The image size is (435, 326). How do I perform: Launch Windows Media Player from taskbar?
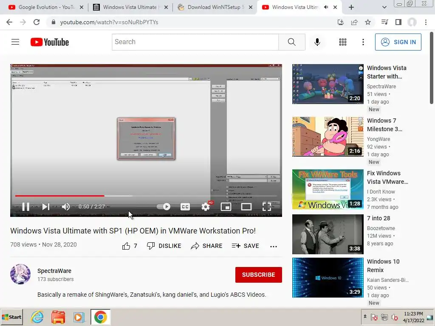point(79,317)
